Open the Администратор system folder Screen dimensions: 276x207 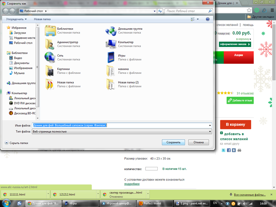pos(62,44)
